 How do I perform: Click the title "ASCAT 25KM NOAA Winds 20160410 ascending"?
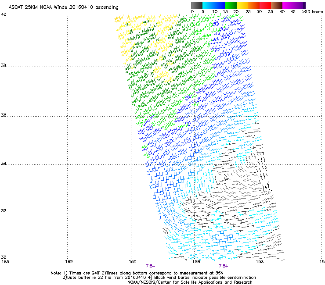(x=63, y=7)
